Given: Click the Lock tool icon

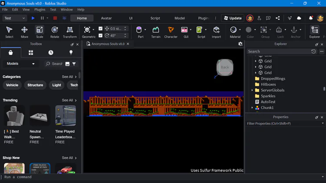Looking at the screenshot, I should click(x=279, y=30).
